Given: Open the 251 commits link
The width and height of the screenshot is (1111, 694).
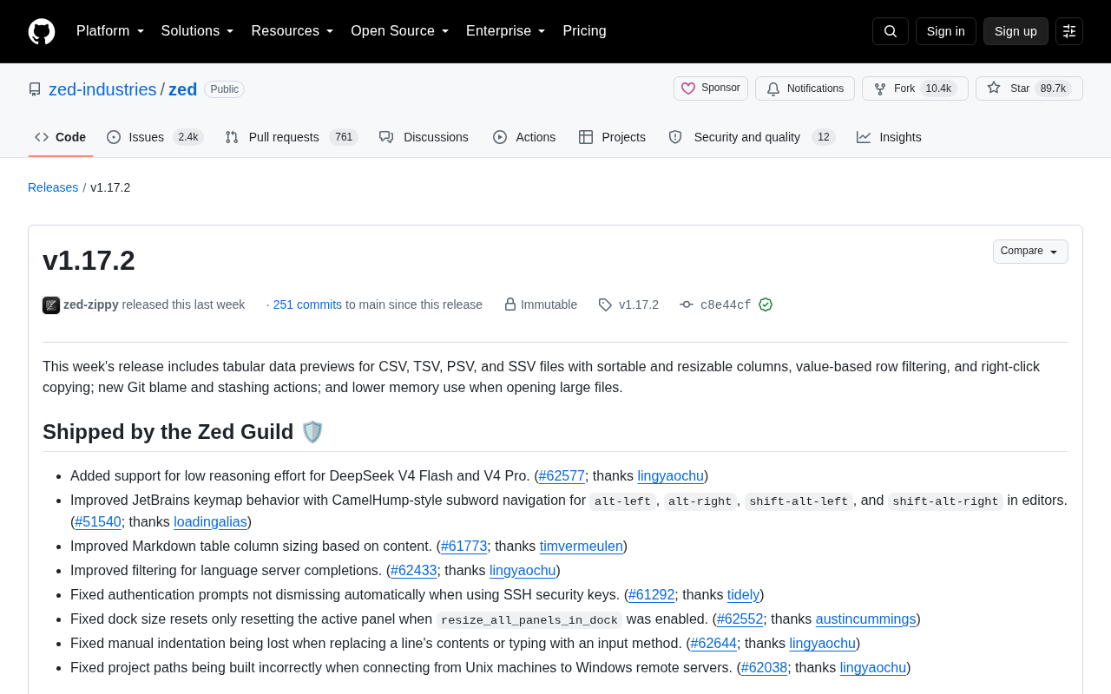Looking at the screenshot, I should pyautogui.click(x=307, y=304).
